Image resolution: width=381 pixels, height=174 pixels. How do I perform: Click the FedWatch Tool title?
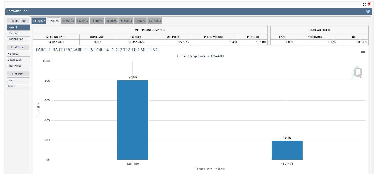(x=17, y=11)
